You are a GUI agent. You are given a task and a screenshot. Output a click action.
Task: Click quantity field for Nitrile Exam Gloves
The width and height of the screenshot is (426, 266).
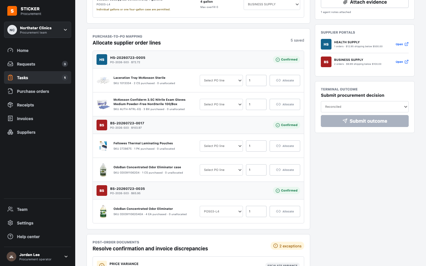coord(256,104)
